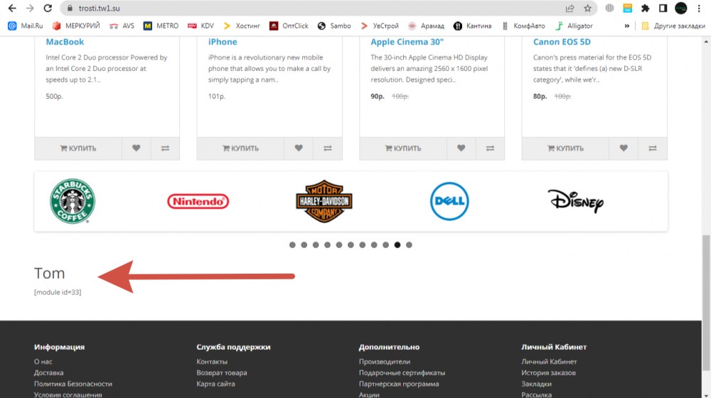This screenshot has height=398, width=711.
Task: Open footer link Подарочные сертификаты
Action: point(402,372)
